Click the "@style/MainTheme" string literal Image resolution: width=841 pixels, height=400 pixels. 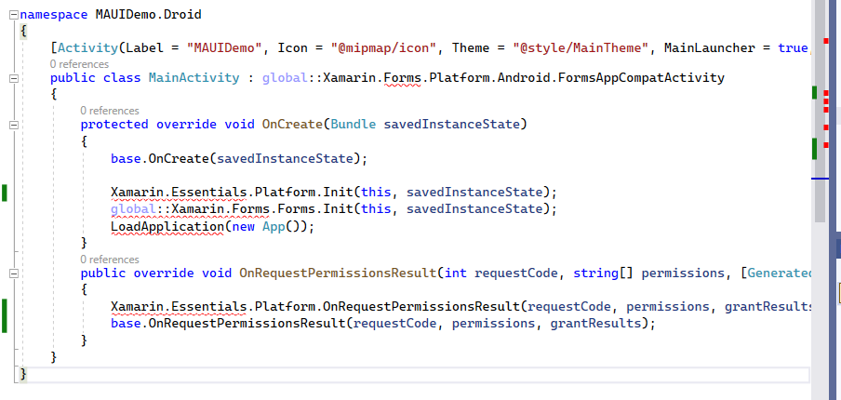581,47
